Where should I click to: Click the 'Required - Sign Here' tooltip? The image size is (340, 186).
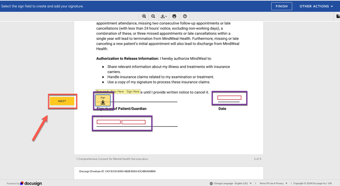click(x=118, y=92)
